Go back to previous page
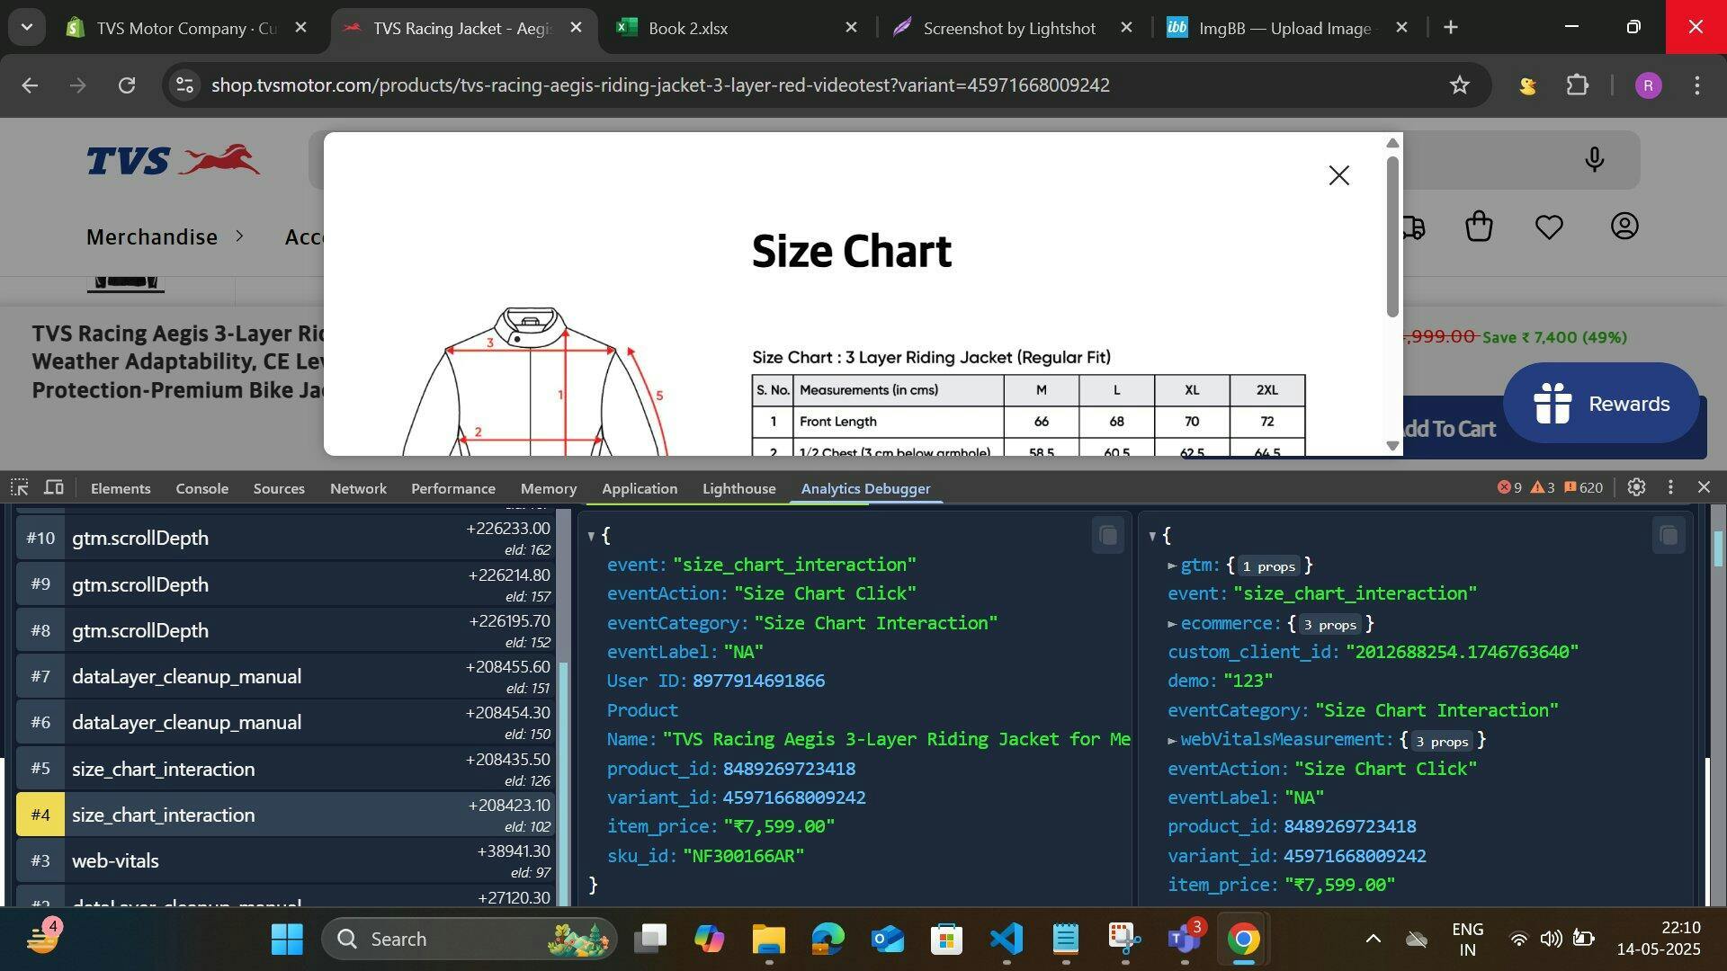Screen dimensions: 1727x971 click(x=30, y=85)
